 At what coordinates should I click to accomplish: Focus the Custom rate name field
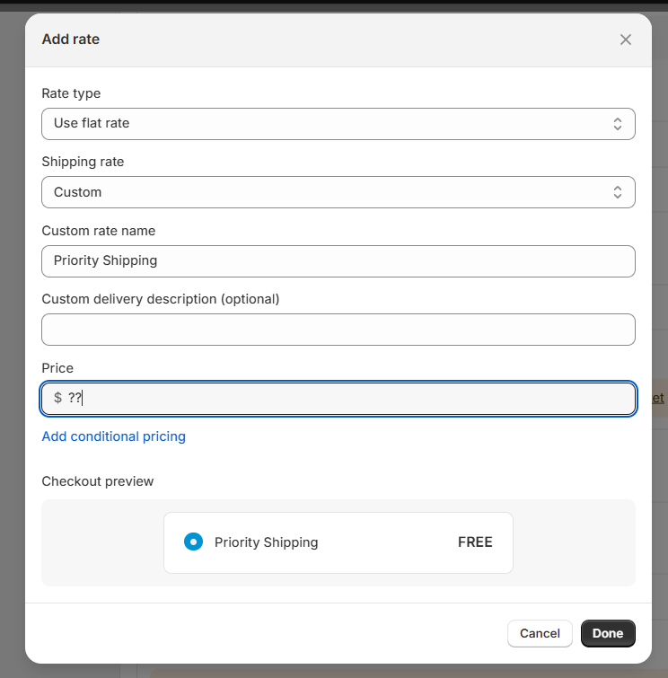click(338, 261)
